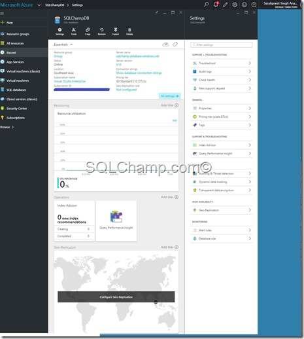This screenshot has width=304, height=339.
Task: Open Dynamic data masking setting
Action: (x=221, y=182)
